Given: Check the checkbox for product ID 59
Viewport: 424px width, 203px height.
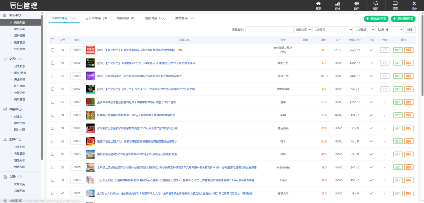Looking at the screenshot, I should coord(53,50).
